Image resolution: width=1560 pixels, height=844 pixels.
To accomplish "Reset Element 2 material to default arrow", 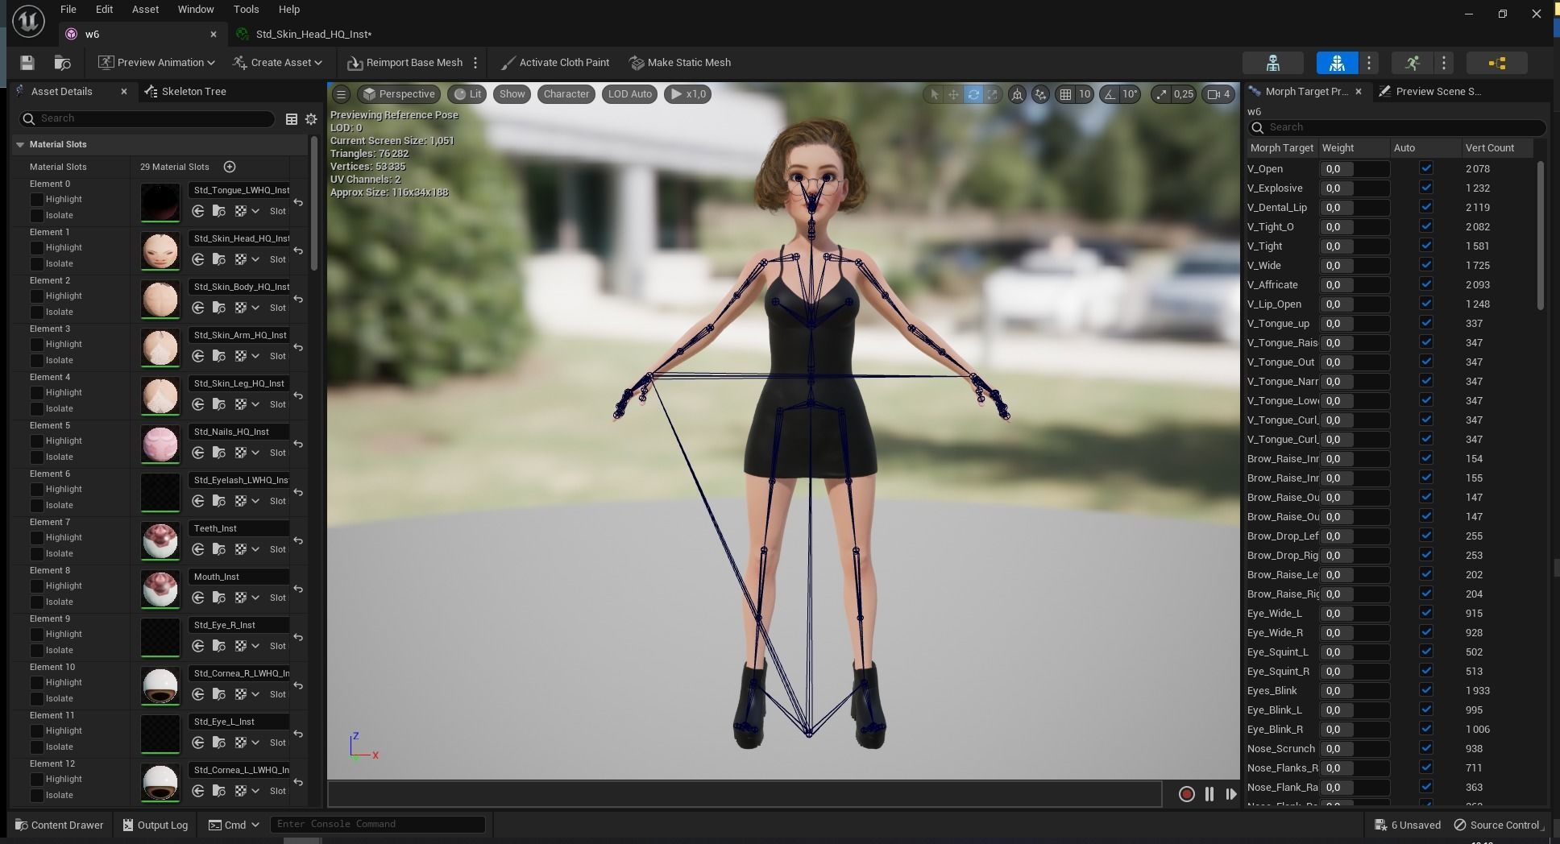I will 299,299.
